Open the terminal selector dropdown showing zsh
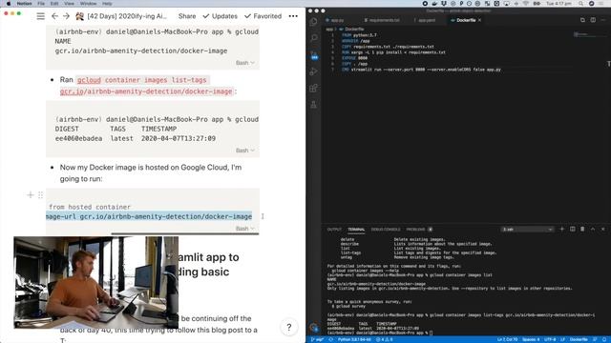This screenshot has width=611, height=343. [x=527, y=229]
